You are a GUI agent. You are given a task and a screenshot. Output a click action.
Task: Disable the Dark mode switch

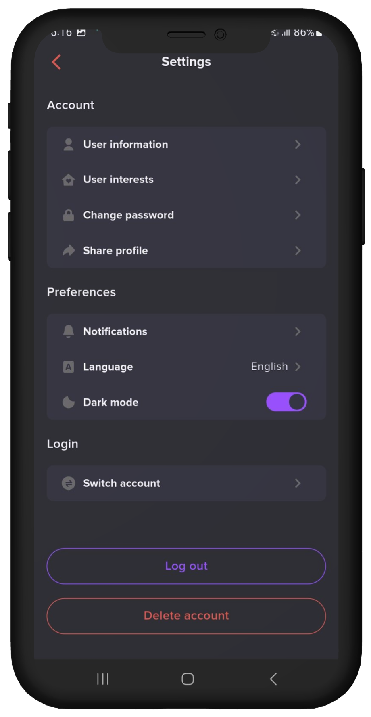tap(286, 402)
